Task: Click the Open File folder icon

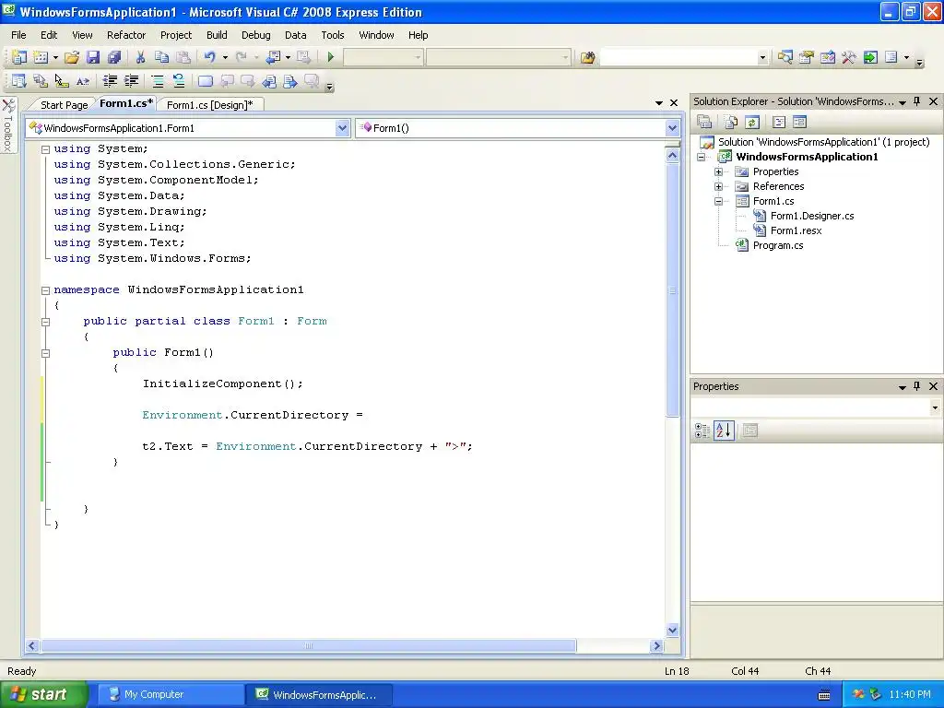Action: [x=72, y=57]
